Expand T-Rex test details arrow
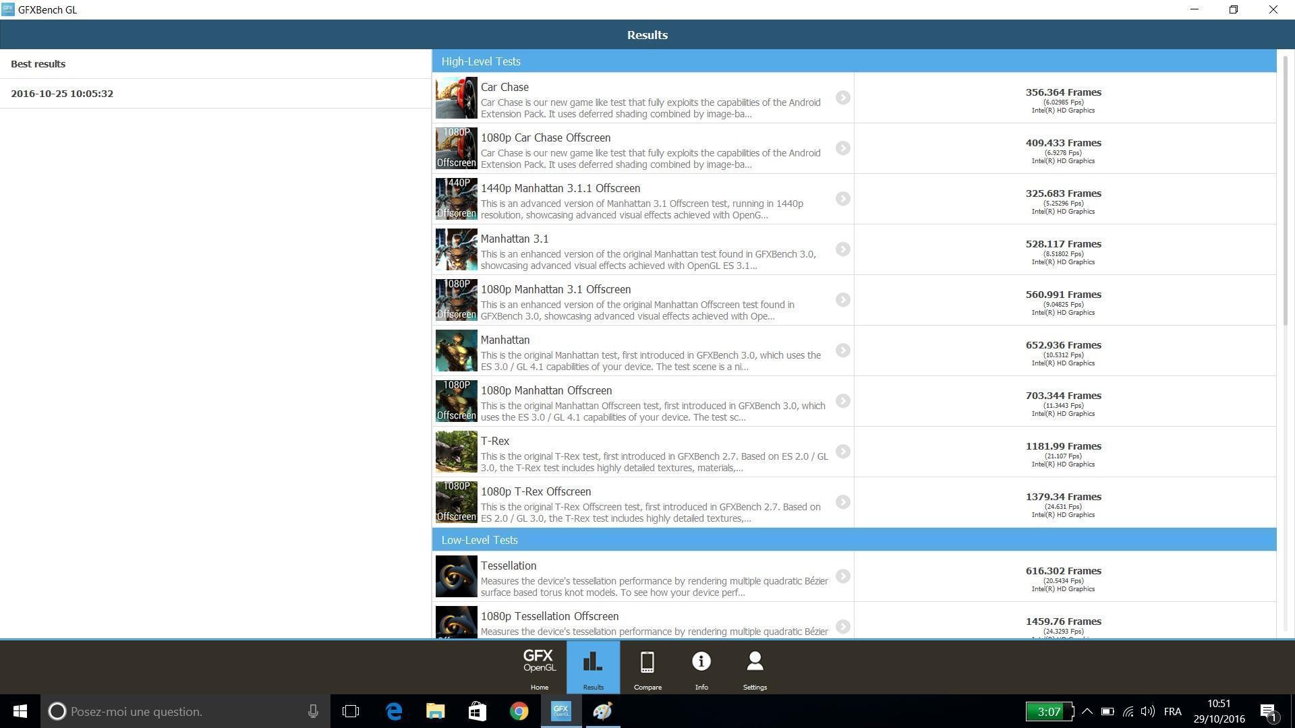The width and height of the screenshot is (1295, 728). pyautogui.click(x=842, y=452)
